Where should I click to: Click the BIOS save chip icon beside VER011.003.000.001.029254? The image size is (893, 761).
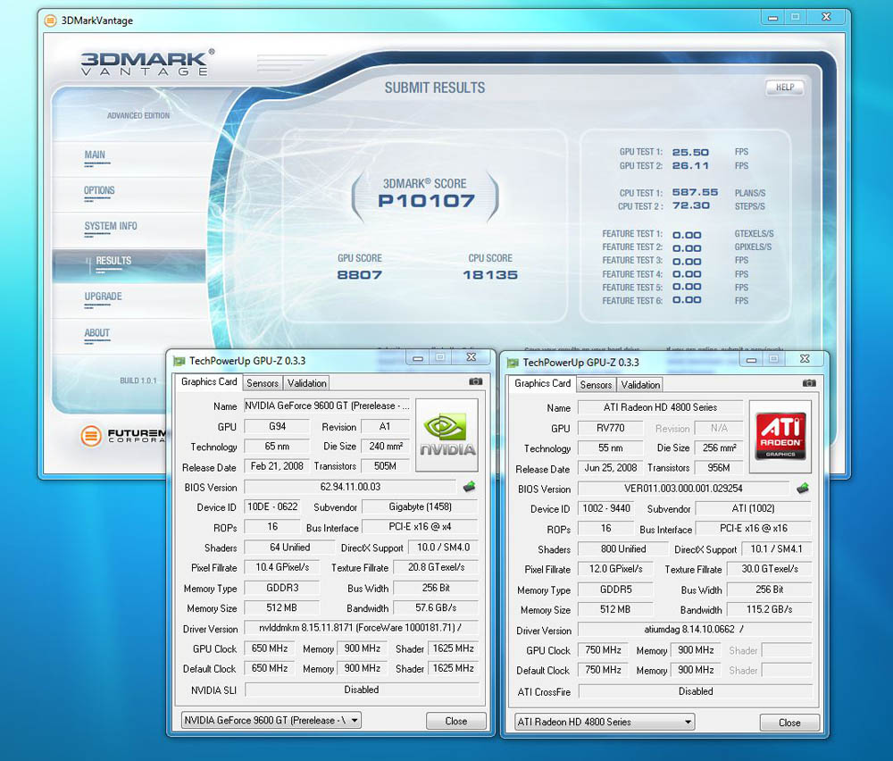(x=803, y=489)
